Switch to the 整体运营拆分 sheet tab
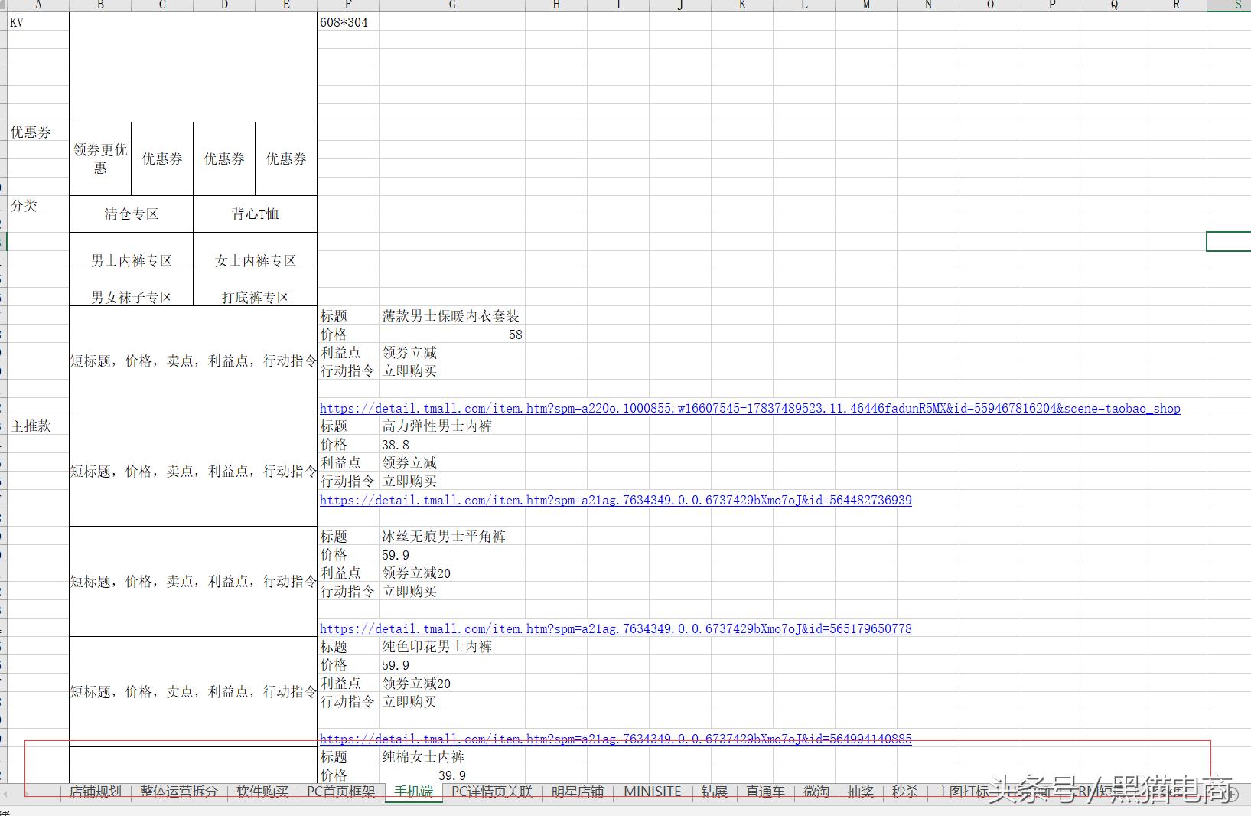This screenshot has height=816, width=1251. click(x=178, y=792)
